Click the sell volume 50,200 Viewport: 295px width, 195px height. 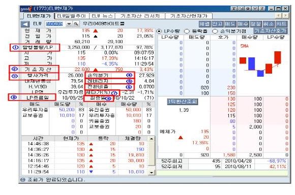67,110
